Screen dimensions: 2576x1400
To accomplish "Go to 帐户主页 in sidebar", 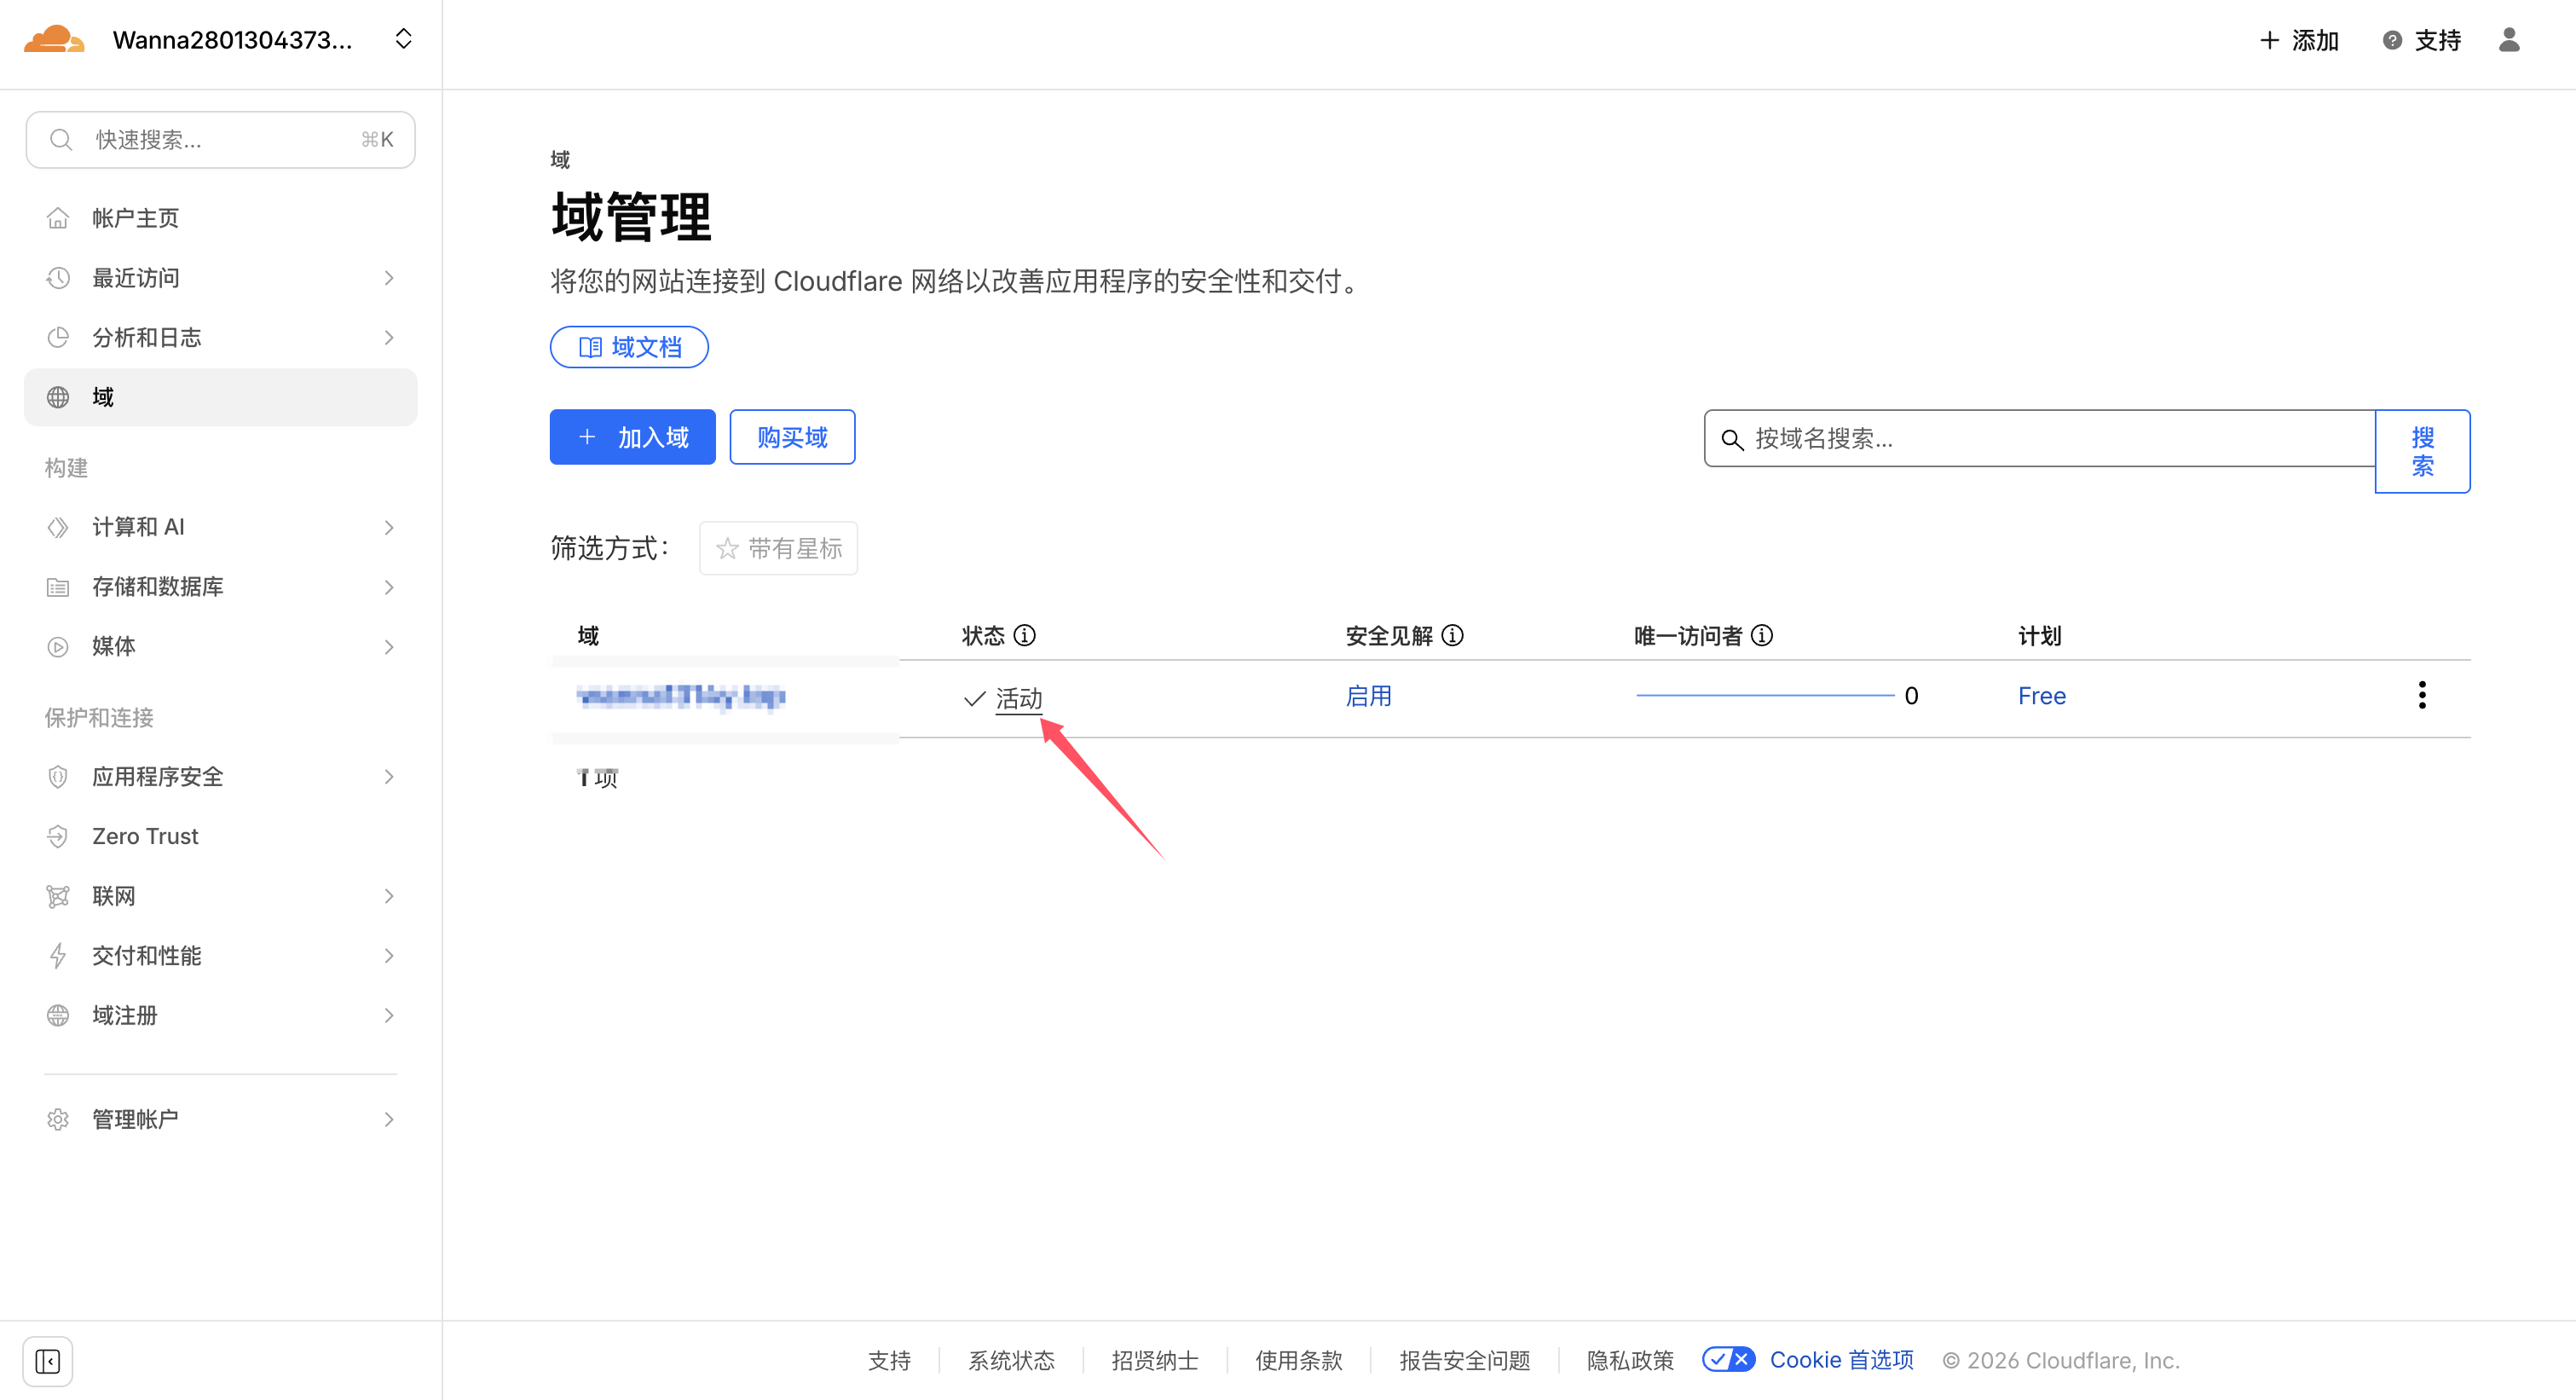I will 135,218.
